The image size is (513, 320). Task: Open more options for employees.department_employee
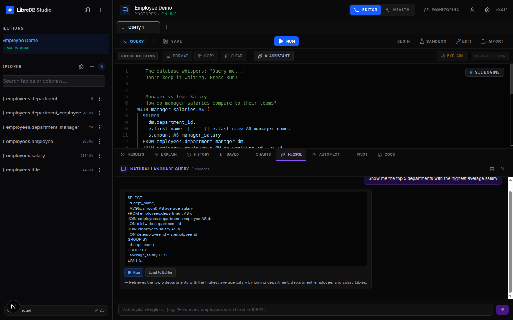(x=99, y=113)
